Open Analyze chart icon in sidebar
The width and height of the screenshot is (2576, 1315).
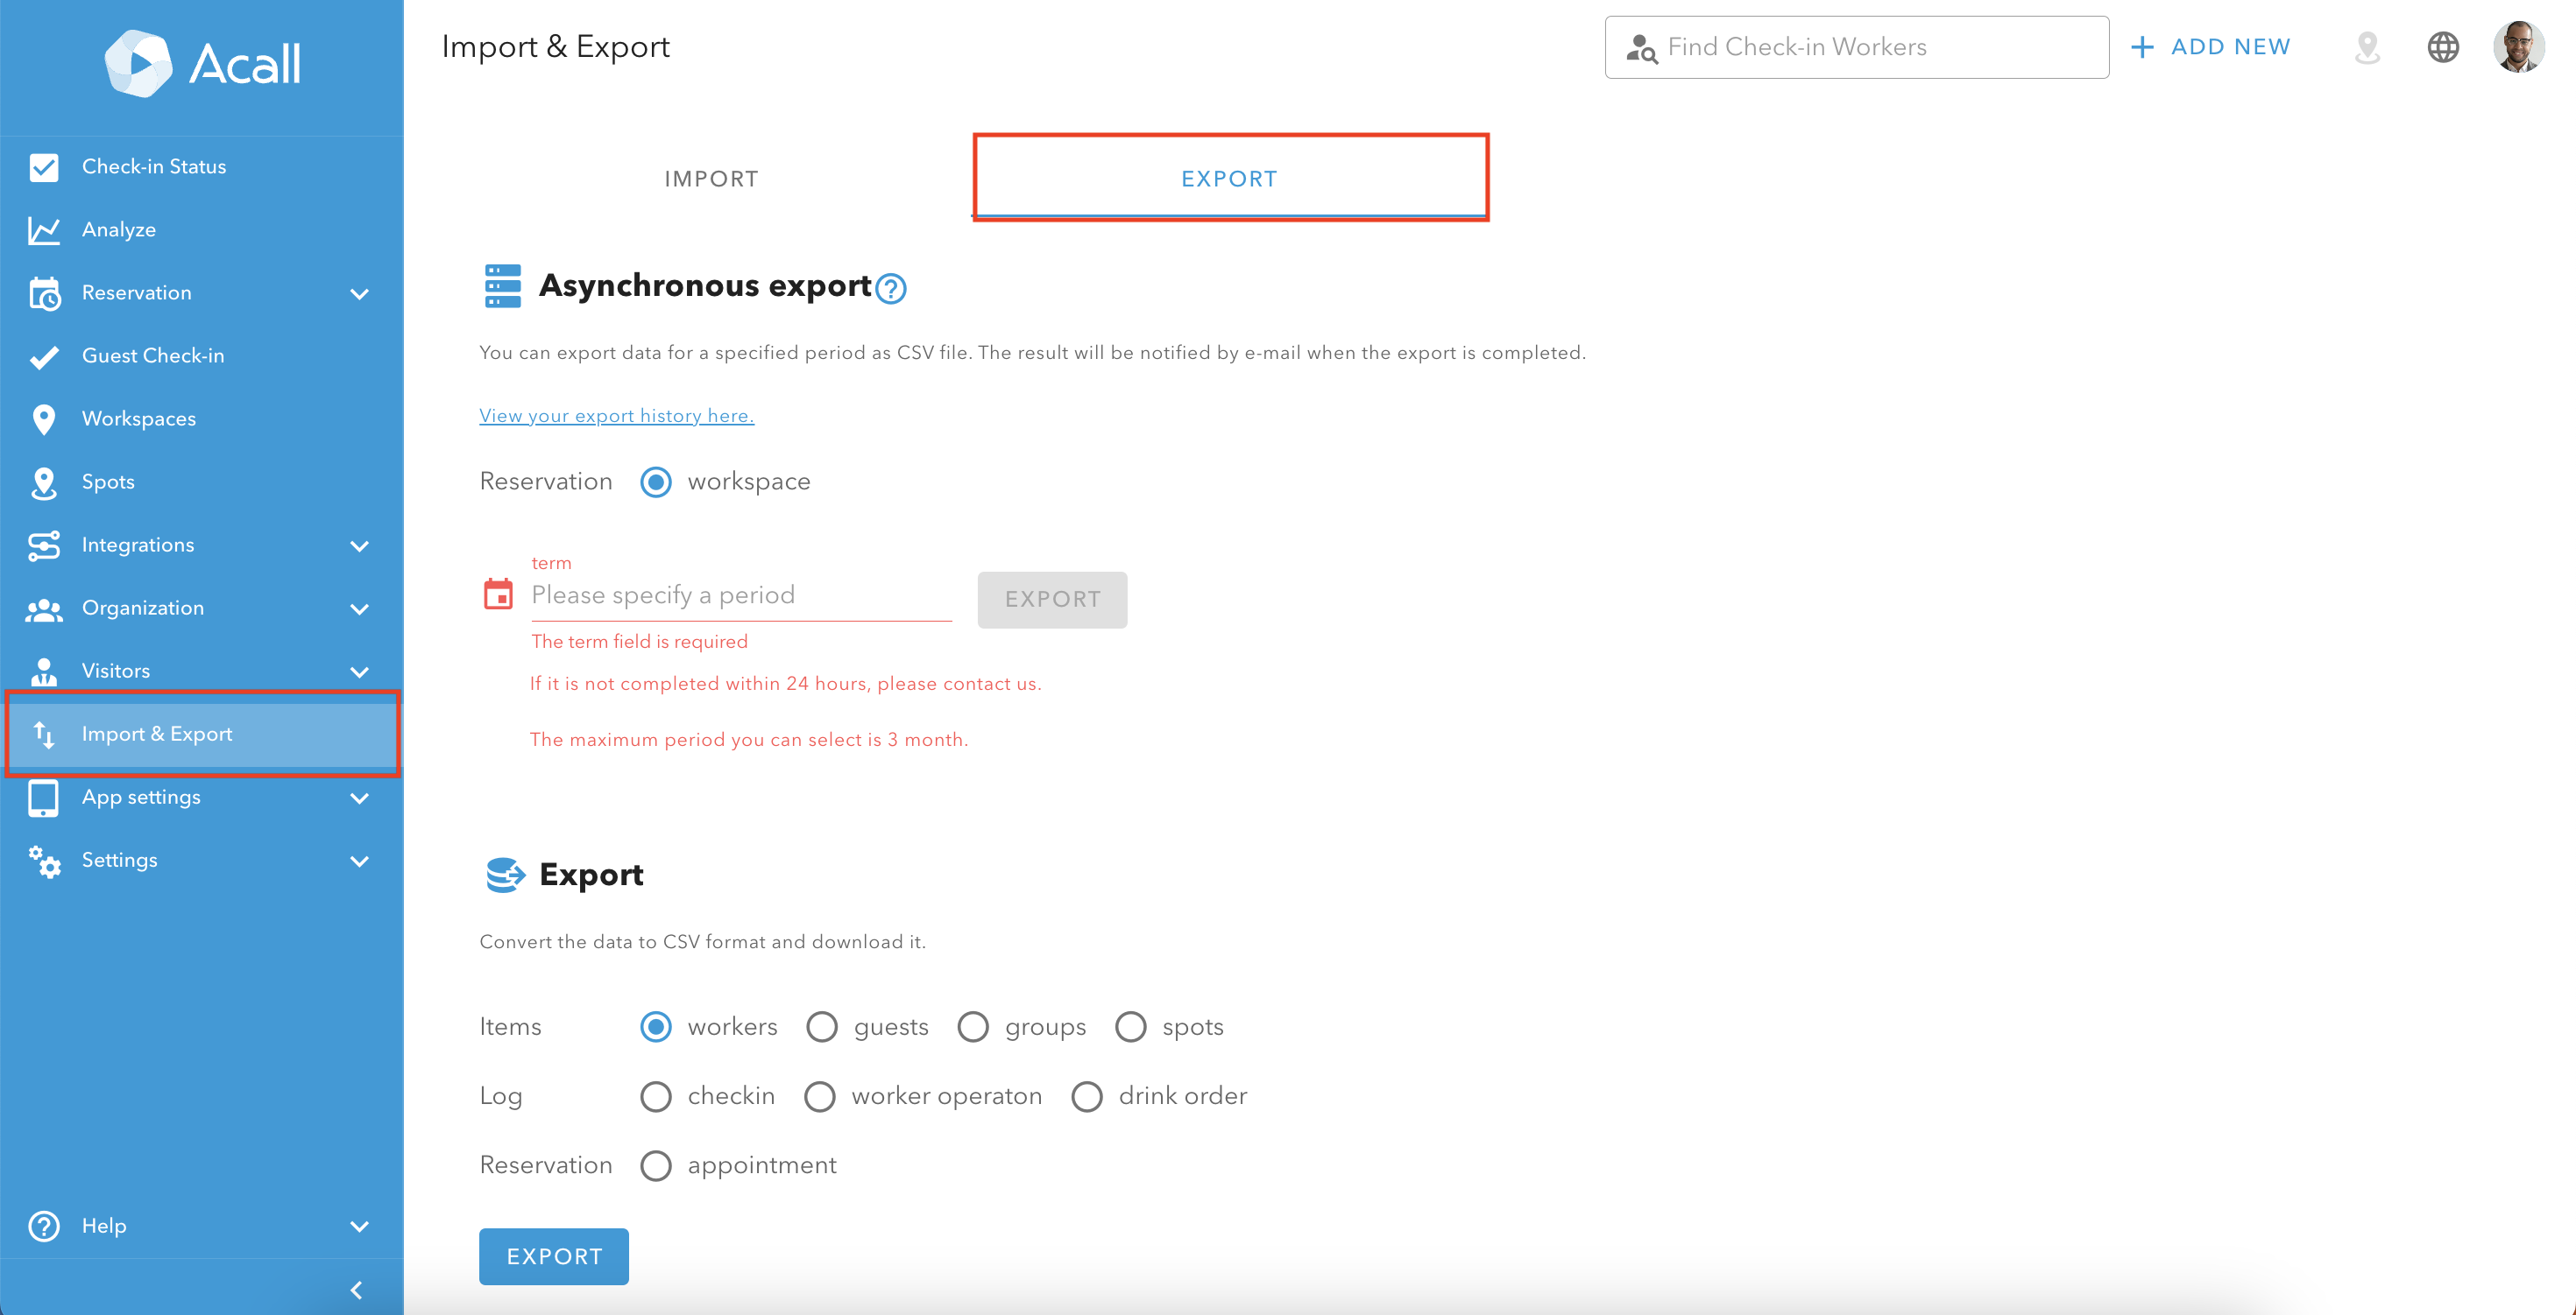click(44, 230)
